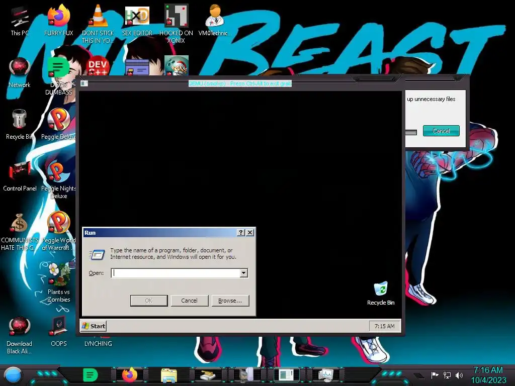Viewport: 515px width, 386px height.
Task: Click the network tray icon
Action: click(447, 375)
